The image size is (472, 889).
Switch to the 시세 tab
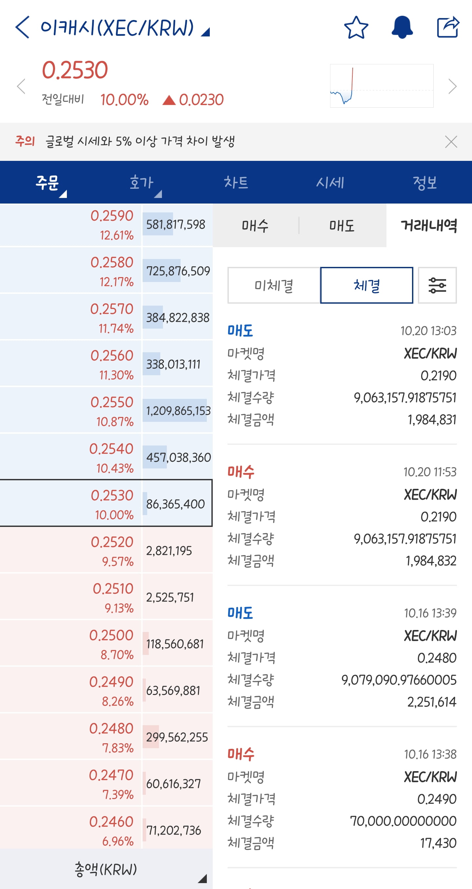point(330,182)
